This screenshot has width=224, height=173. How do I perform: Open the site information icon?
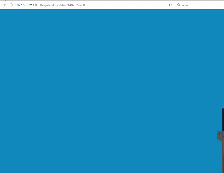[11, 5]
